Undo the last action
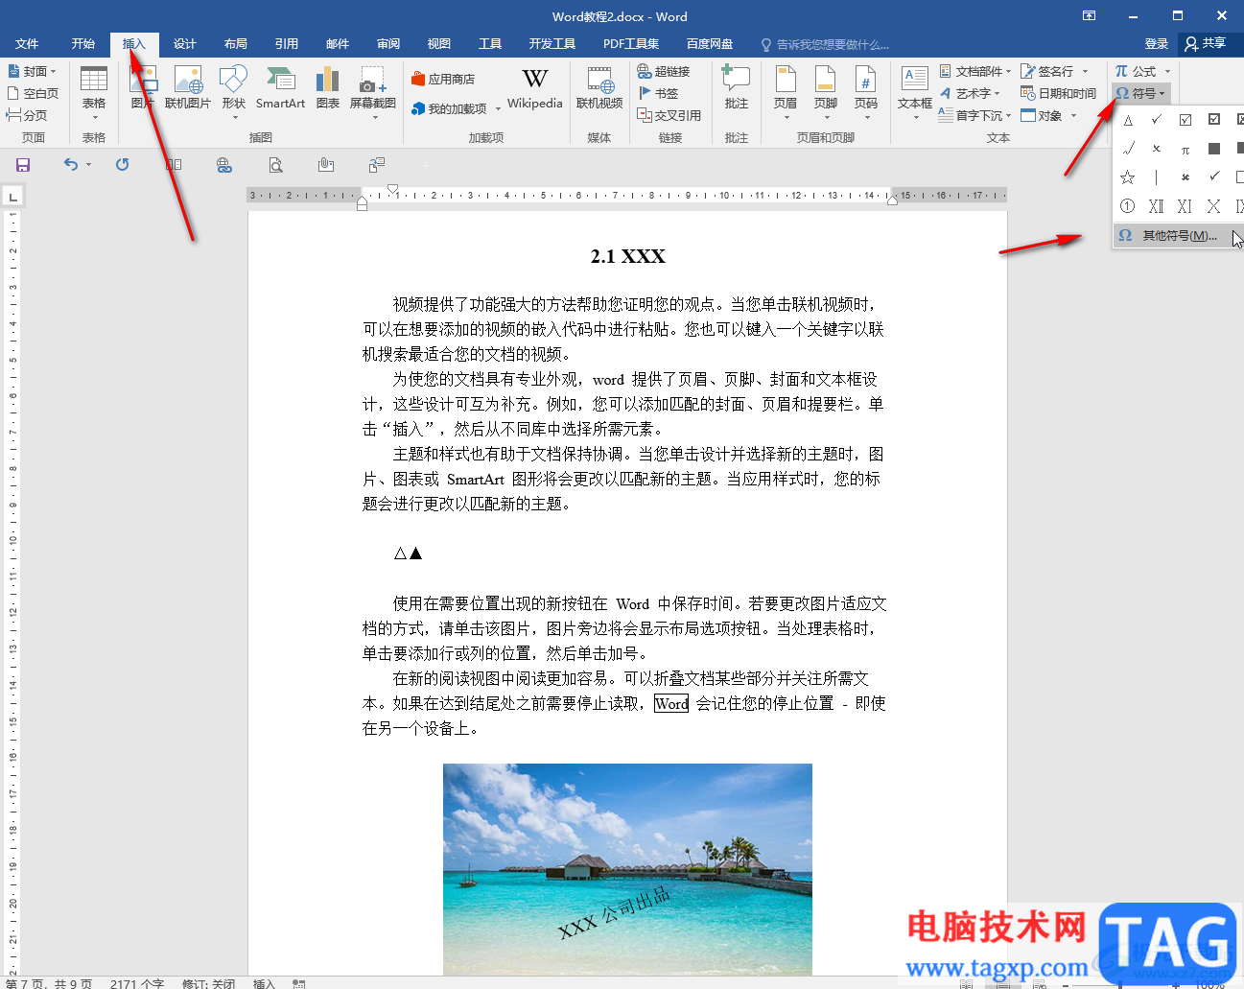Image resolution: width=1244 pixels, height=989 pixels. coord(71,165)
